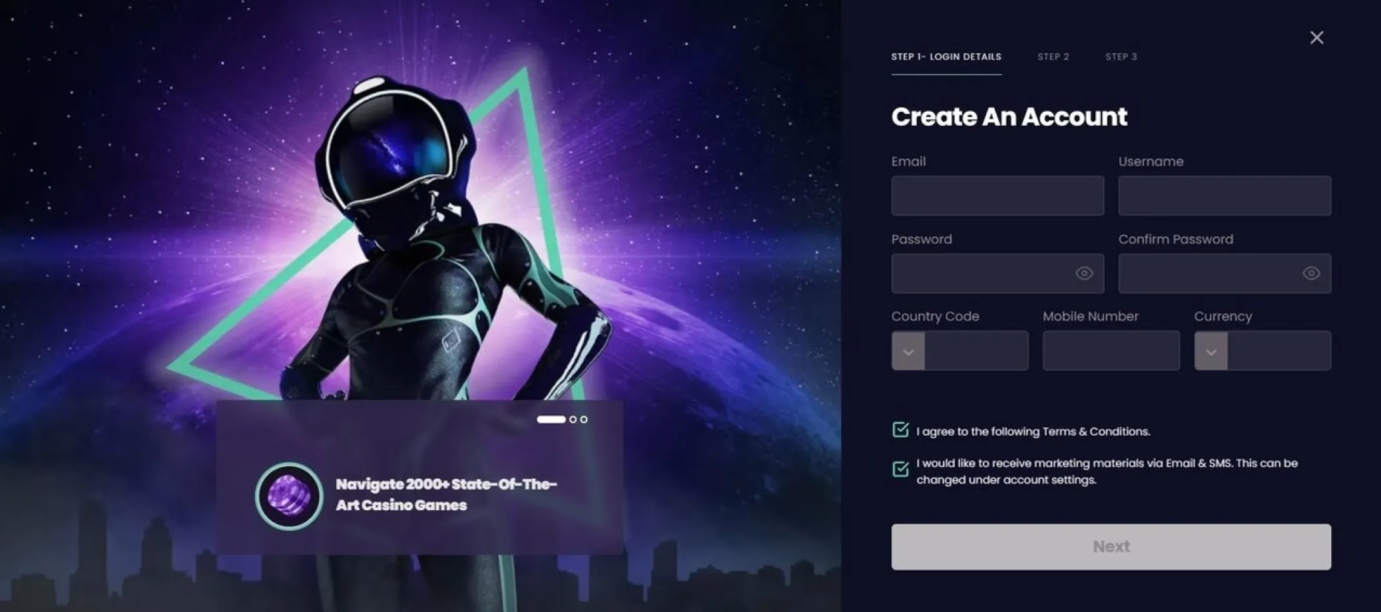Click the Mobile Number input field
1381x612 pixels.
coord(1111,351)
